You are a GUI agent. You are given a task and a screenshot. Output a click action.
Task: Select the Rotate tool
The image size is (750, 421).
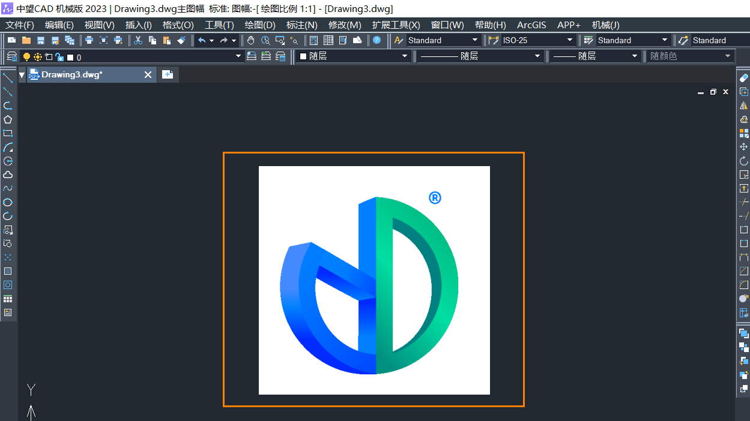click(x=743, y=161)
